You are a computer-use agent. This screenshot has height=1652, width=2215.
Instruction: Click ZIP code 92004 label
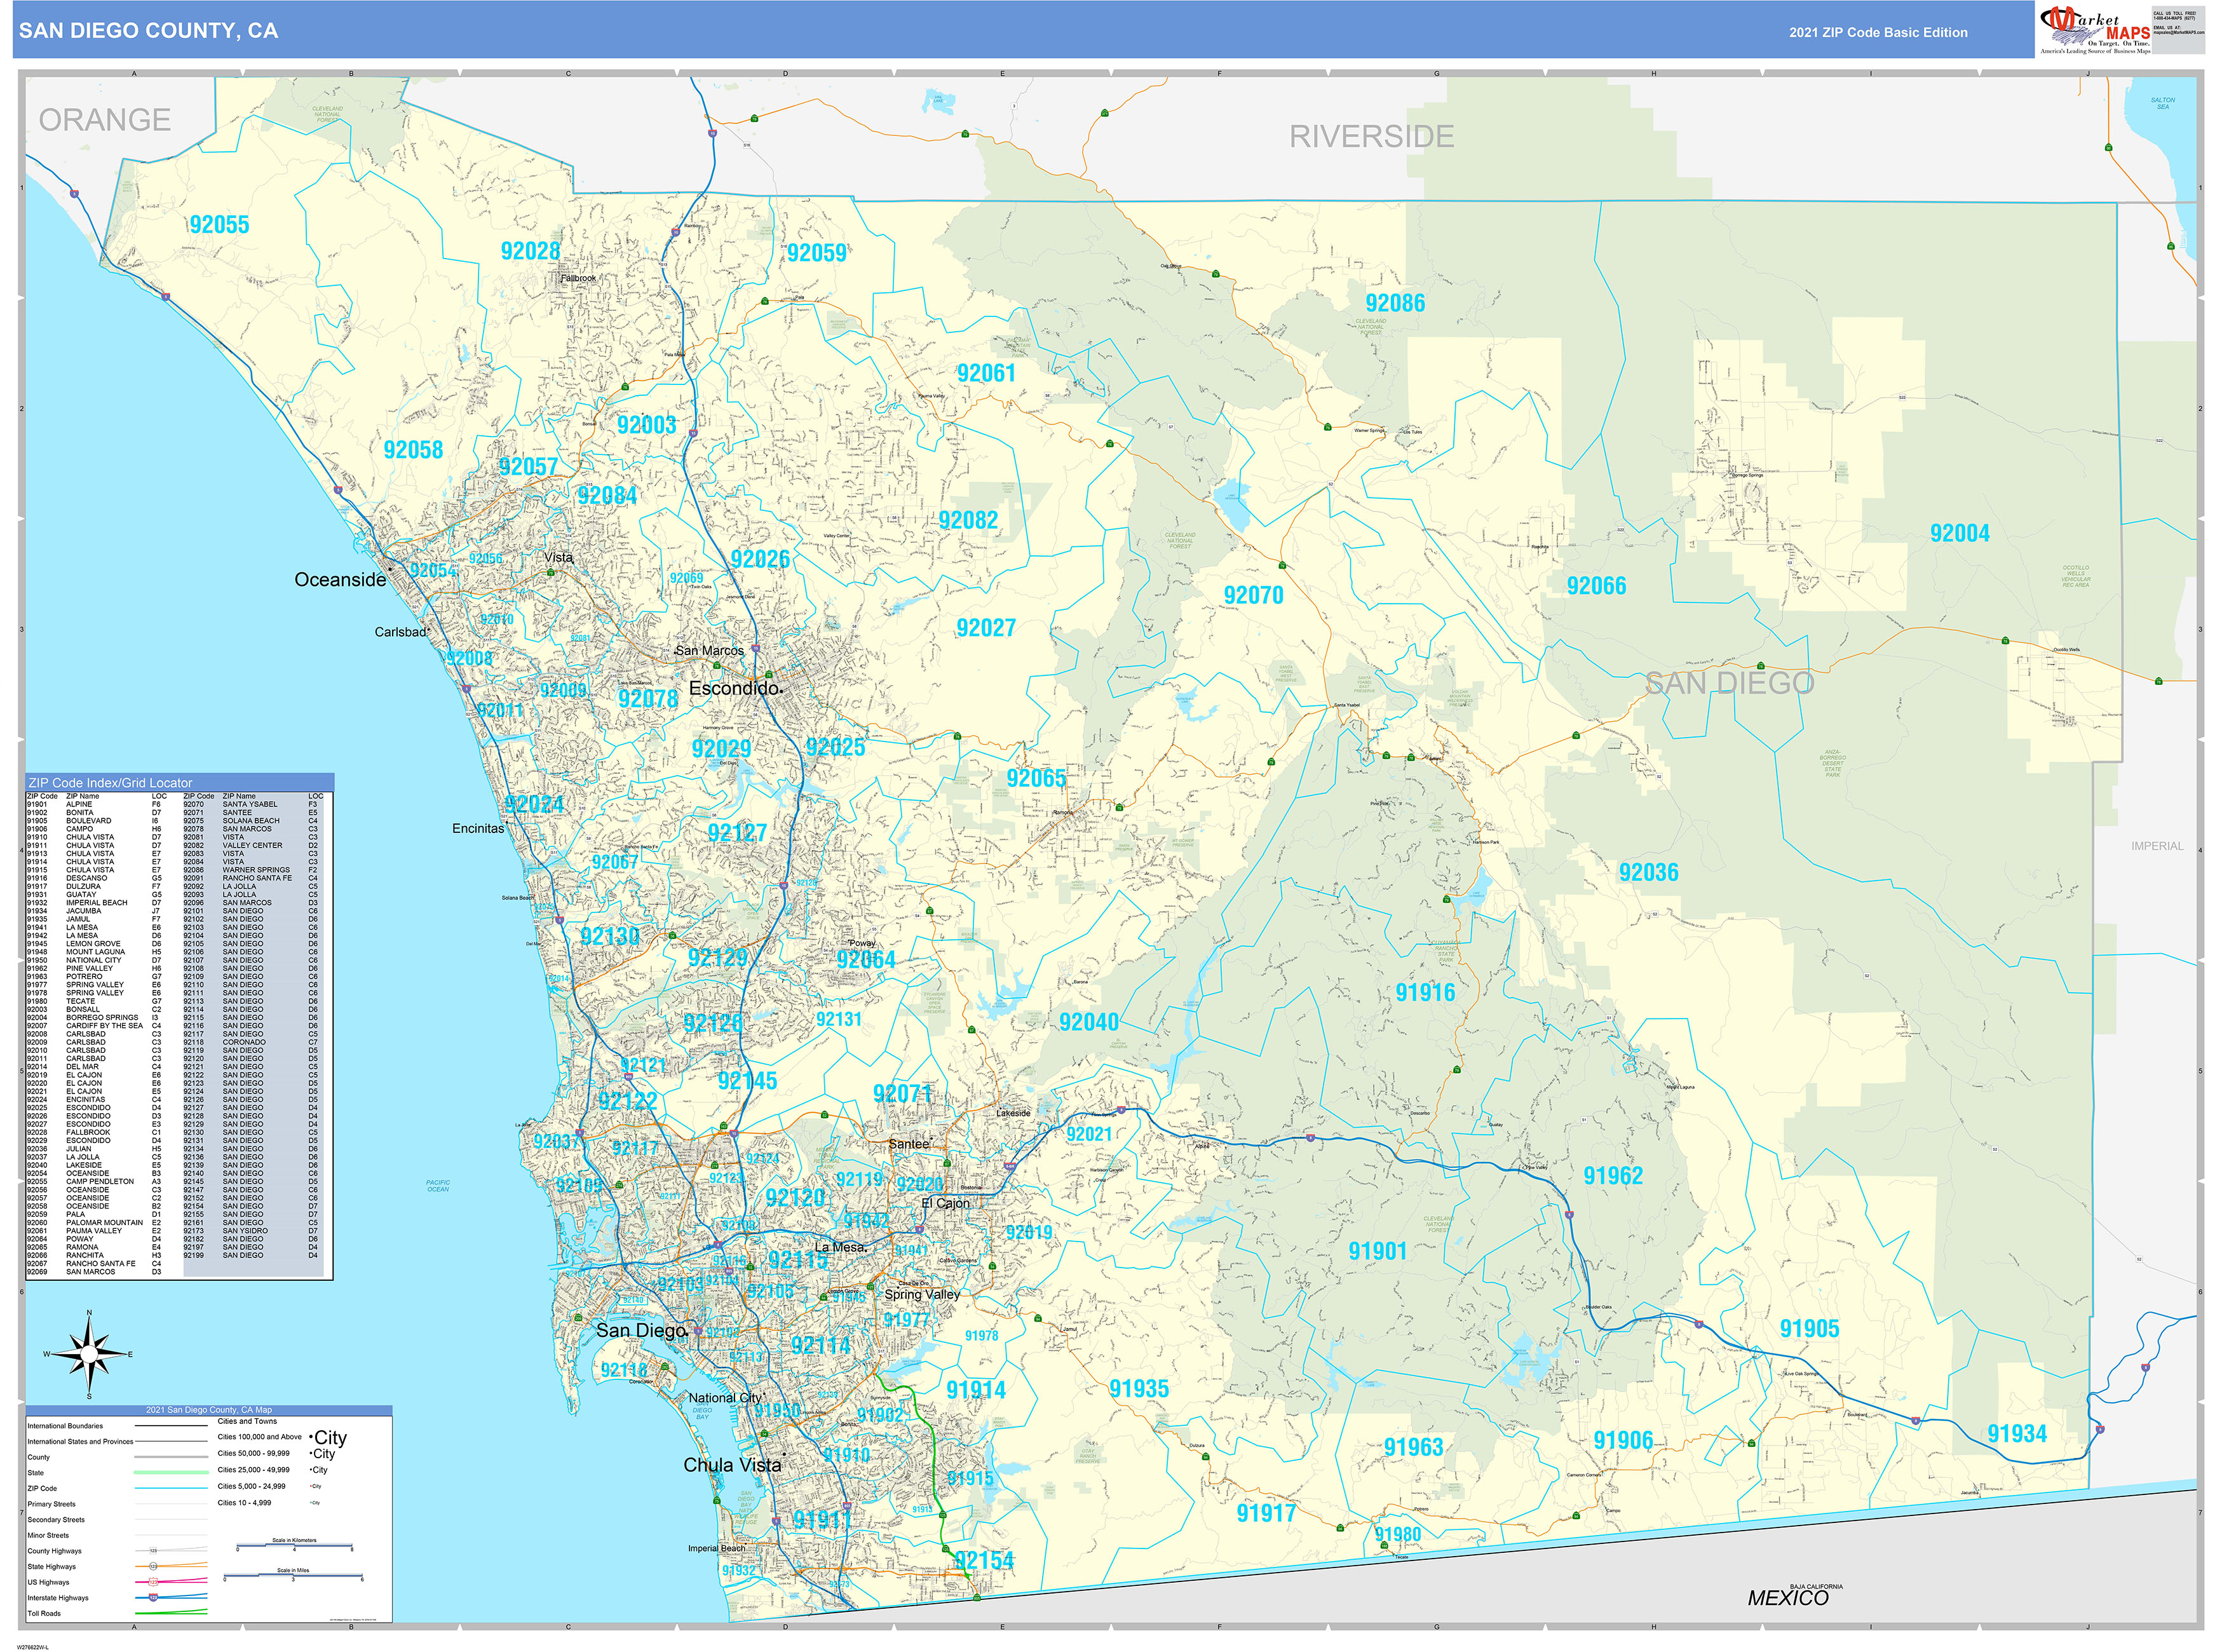(1958, 534)
